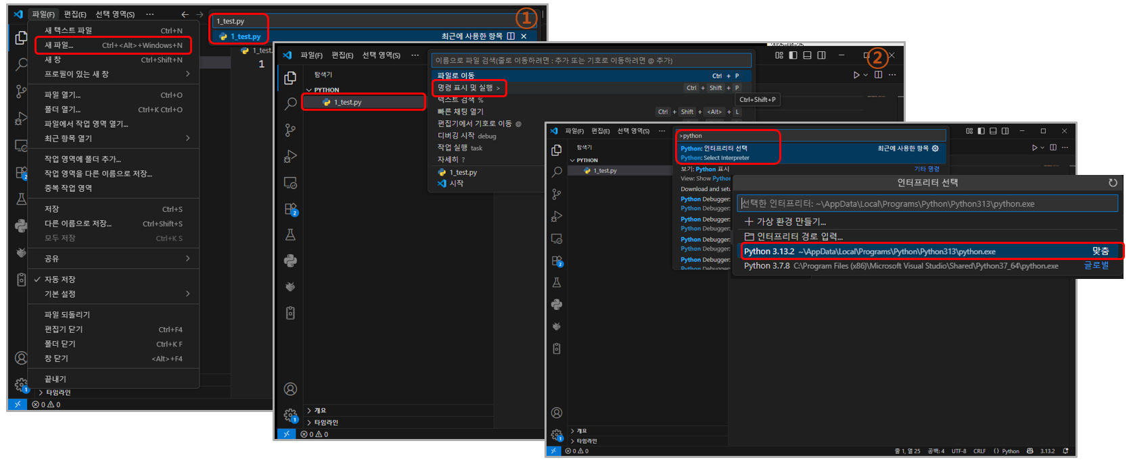Choose 새 파일... from the File menu
Image resolution: width=1133 pixels, height=464 pixels.
(x=59, y=45)
